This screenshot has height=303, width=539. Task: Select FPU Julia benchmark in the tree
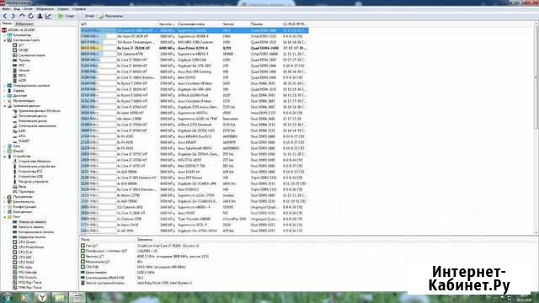(26, 268)
